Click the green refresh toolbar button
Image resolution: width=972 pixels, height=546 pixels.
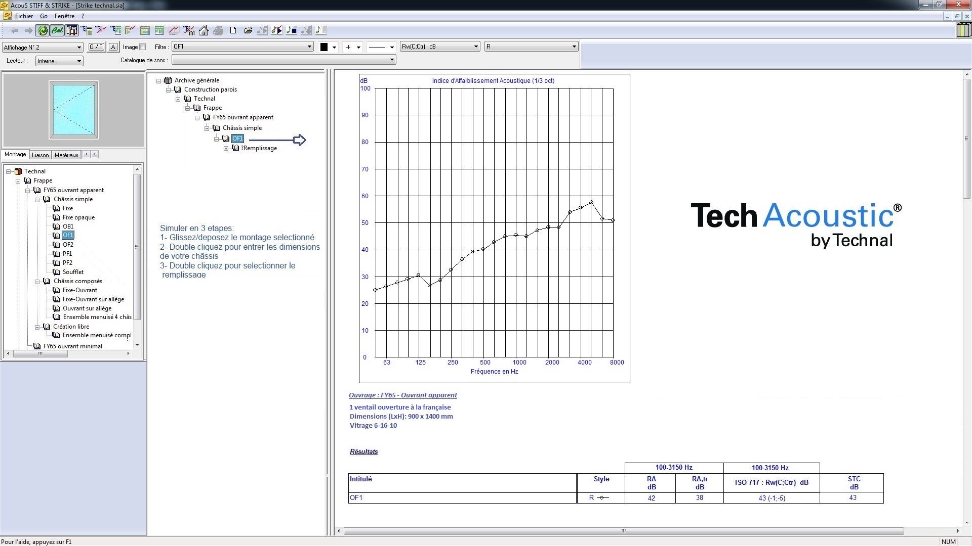click(x=43, y=31)
